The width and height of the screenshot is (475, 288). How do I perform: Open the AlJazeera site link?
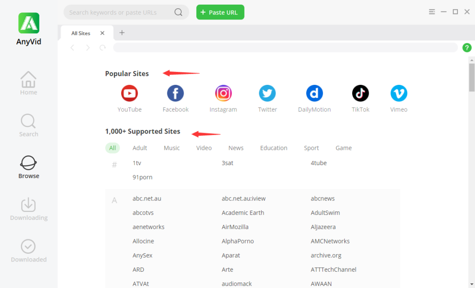pos(323,227)
